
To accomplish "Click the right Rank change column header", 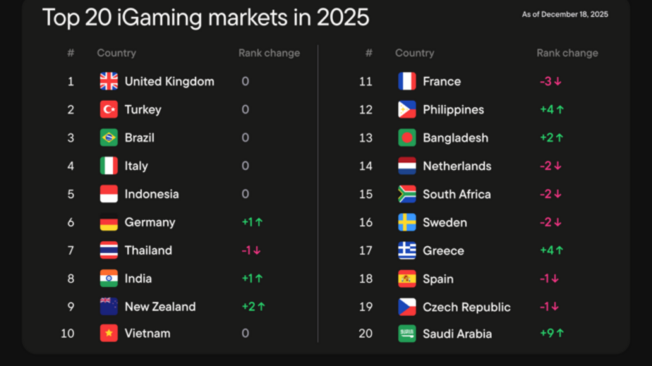I will click(567, 53).
